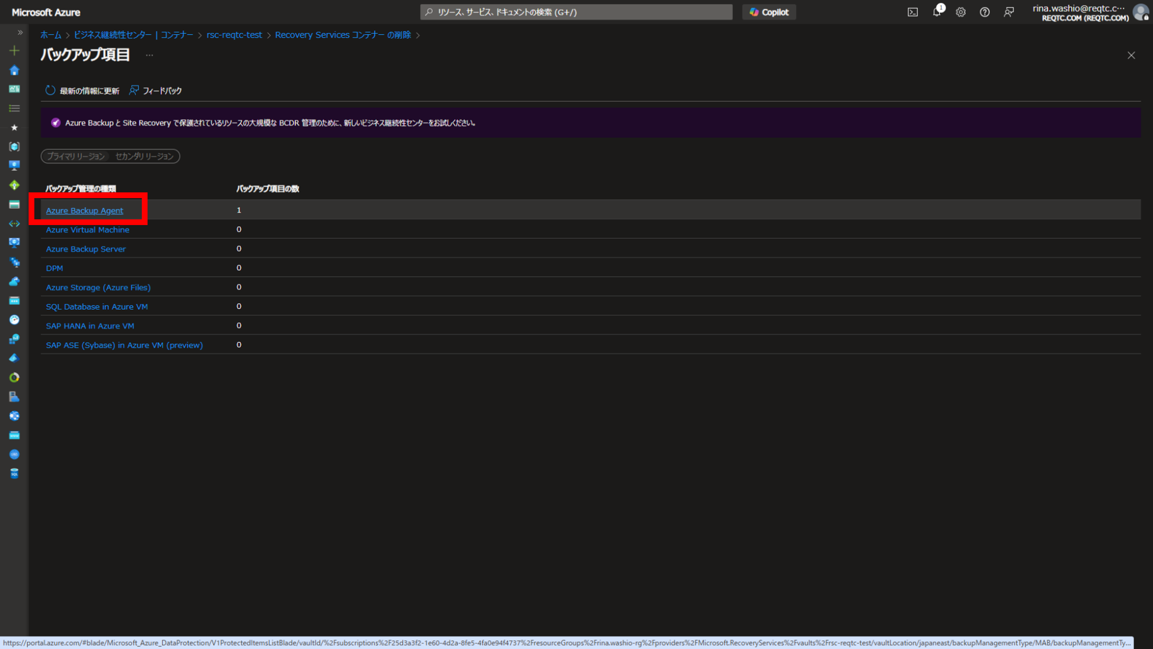The height and width of the screenshot is (649, 1153).
Task: Open the notifications bell
Action: (x=937, y=12)
